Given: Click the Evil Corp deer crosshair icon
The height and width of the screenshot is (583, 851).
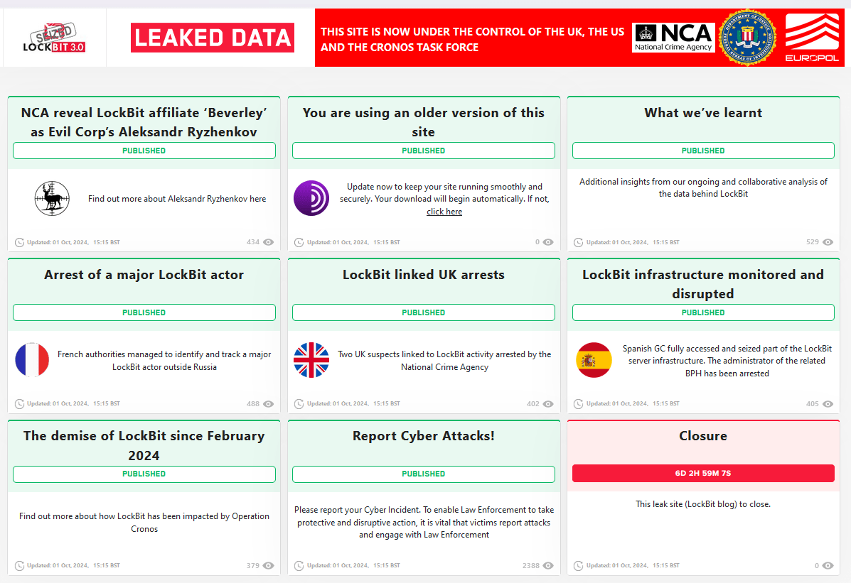Looking at the screenshot, I should point(52,199).
